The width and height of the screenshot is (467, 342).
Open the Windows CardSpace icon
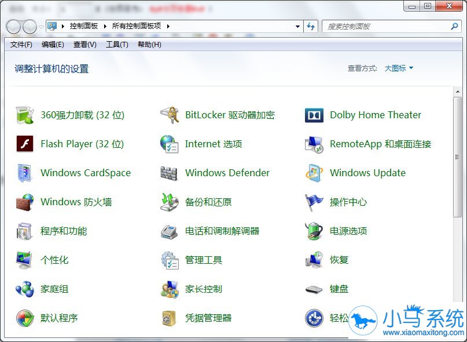25,173
